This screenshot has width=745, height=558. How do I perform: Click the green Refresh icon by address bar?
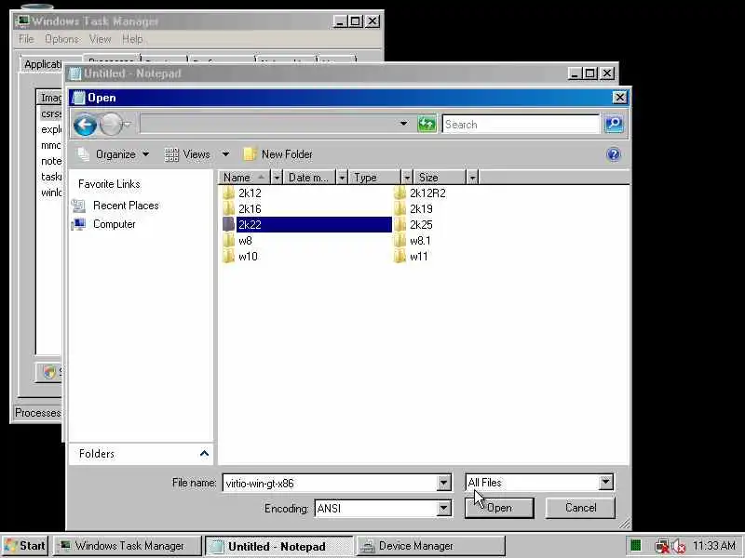(x=427, y=125)
